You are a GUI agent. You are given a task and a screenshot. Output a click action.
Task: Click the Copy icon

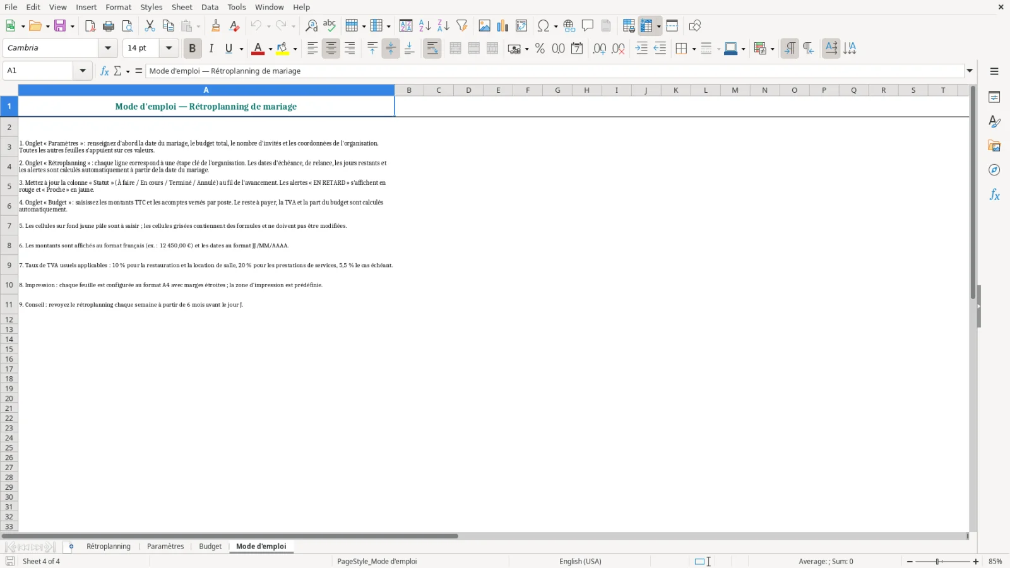point(168,26)
